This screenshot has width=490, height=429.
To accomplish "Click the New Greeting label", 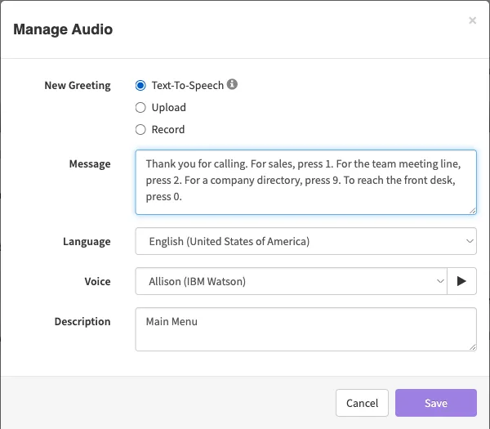I will 78,85.
